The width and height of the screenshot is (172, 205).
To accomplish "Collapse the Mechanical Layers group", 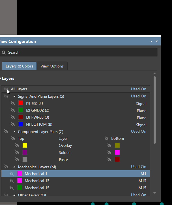I will (14, 167).
